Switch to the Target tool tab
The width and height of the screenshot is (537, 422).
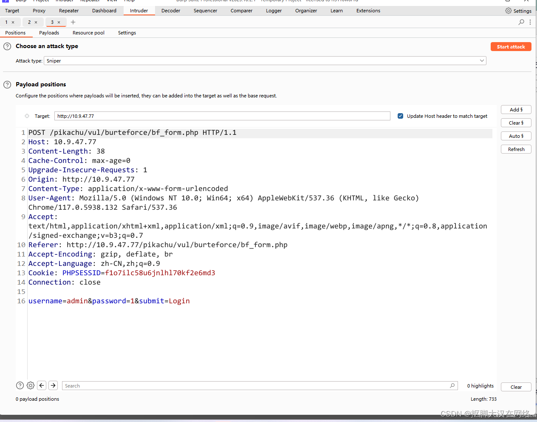(12, 11)
